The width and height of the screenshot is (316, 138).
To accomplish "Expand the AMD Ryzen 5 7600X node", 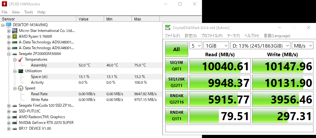I will [x=9, y=36].
